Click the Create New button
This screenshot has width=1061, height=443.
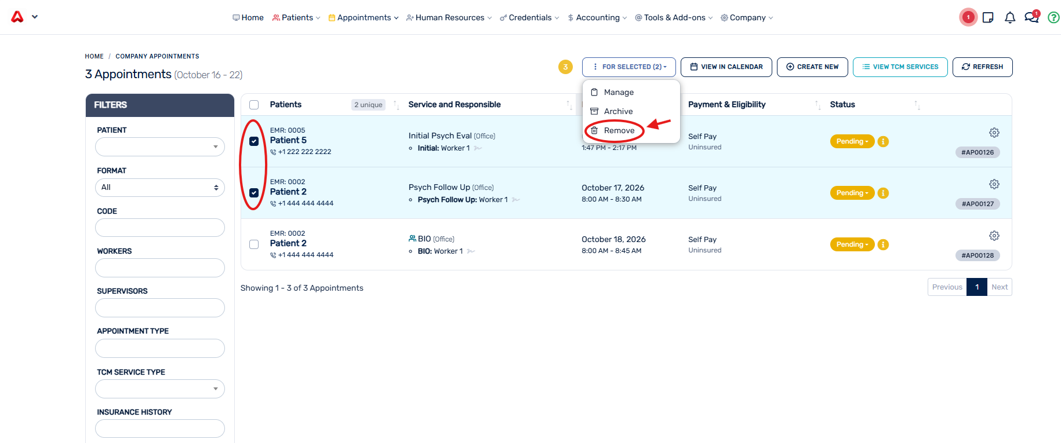[812, 67]
